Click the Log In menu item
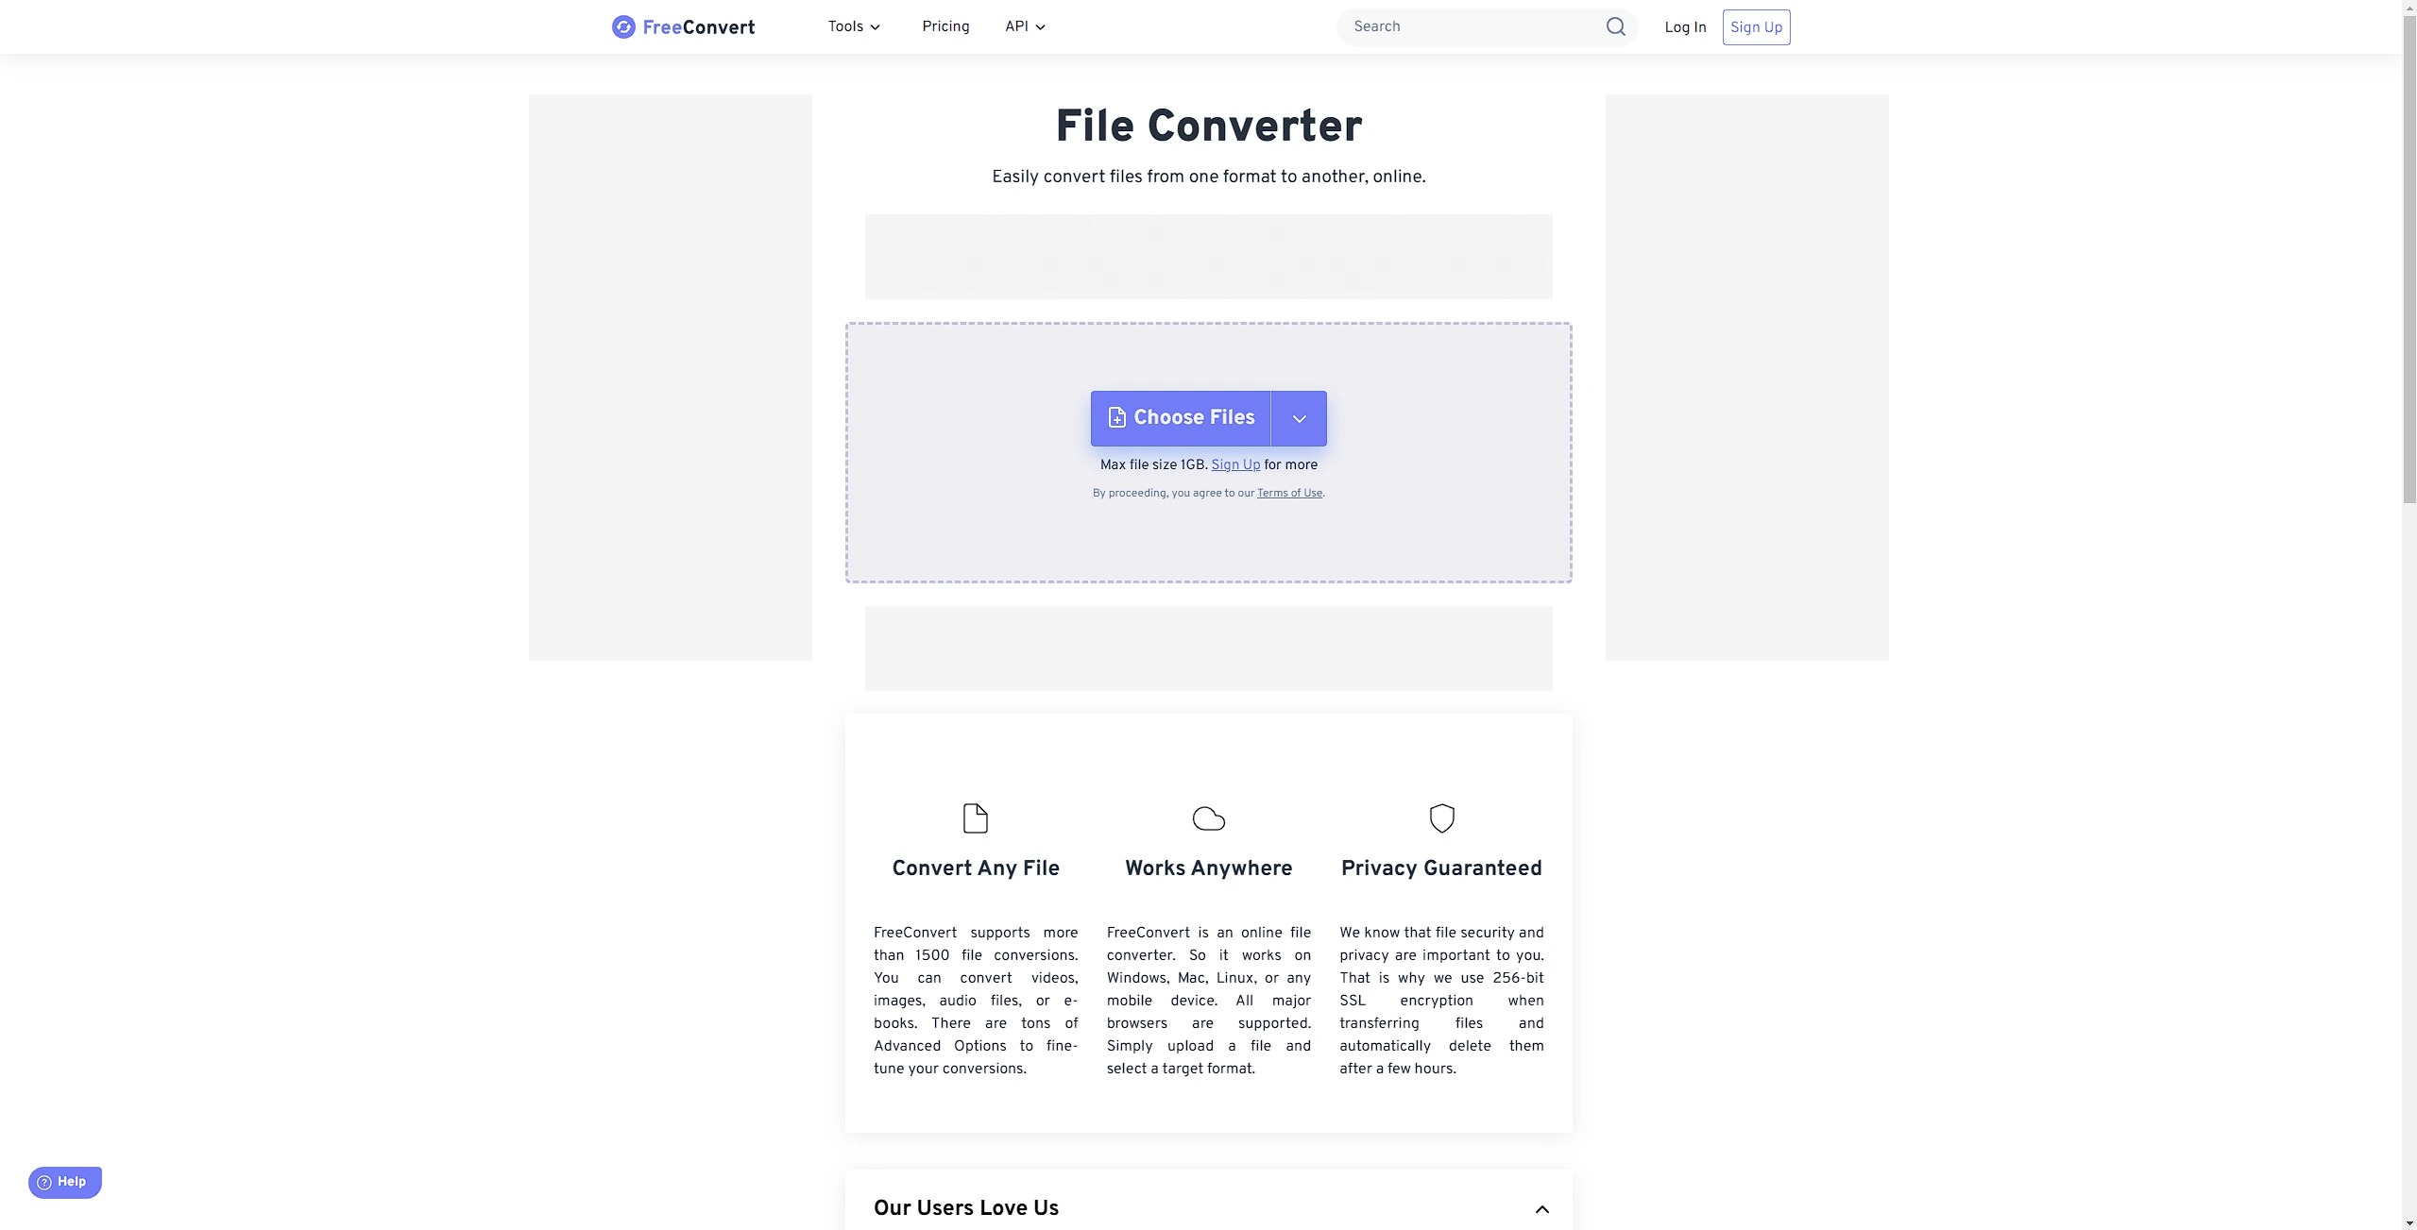 [1686, 26]
